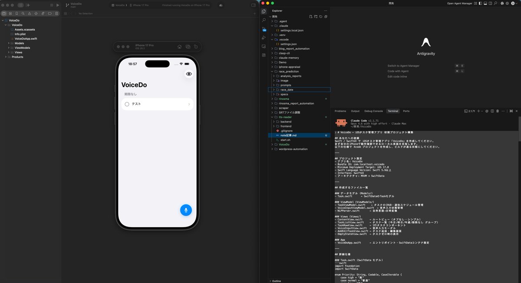The width and height of the screenshot is (521, 283).
Task: Open the Xcode report navigator
Action: point(56,13)
